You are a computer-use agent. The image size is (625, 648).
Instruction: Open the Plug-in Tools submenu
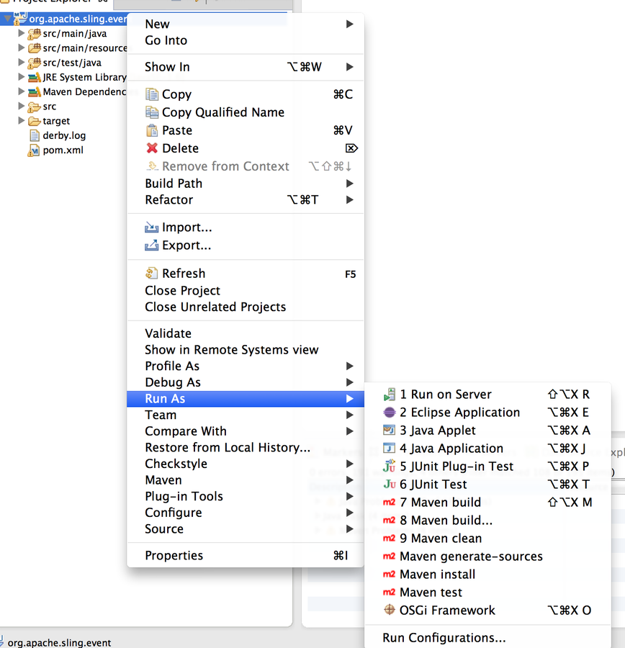(246, 496)
